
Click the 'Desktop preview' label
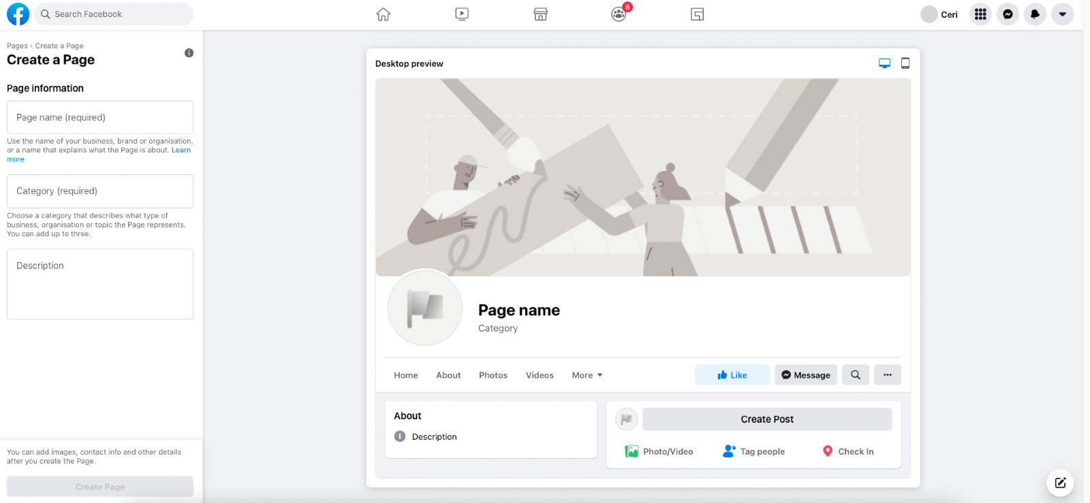click(x=409, y=64)
